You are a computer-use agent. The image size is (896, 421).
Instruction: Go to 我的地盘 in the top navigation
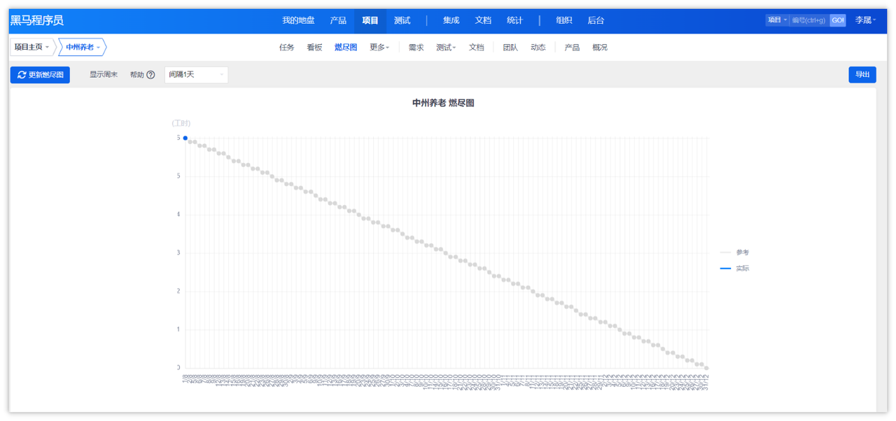coord(299,20)
